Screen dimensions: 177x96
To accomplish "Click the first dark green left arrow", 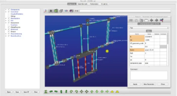I will (51, 91).
